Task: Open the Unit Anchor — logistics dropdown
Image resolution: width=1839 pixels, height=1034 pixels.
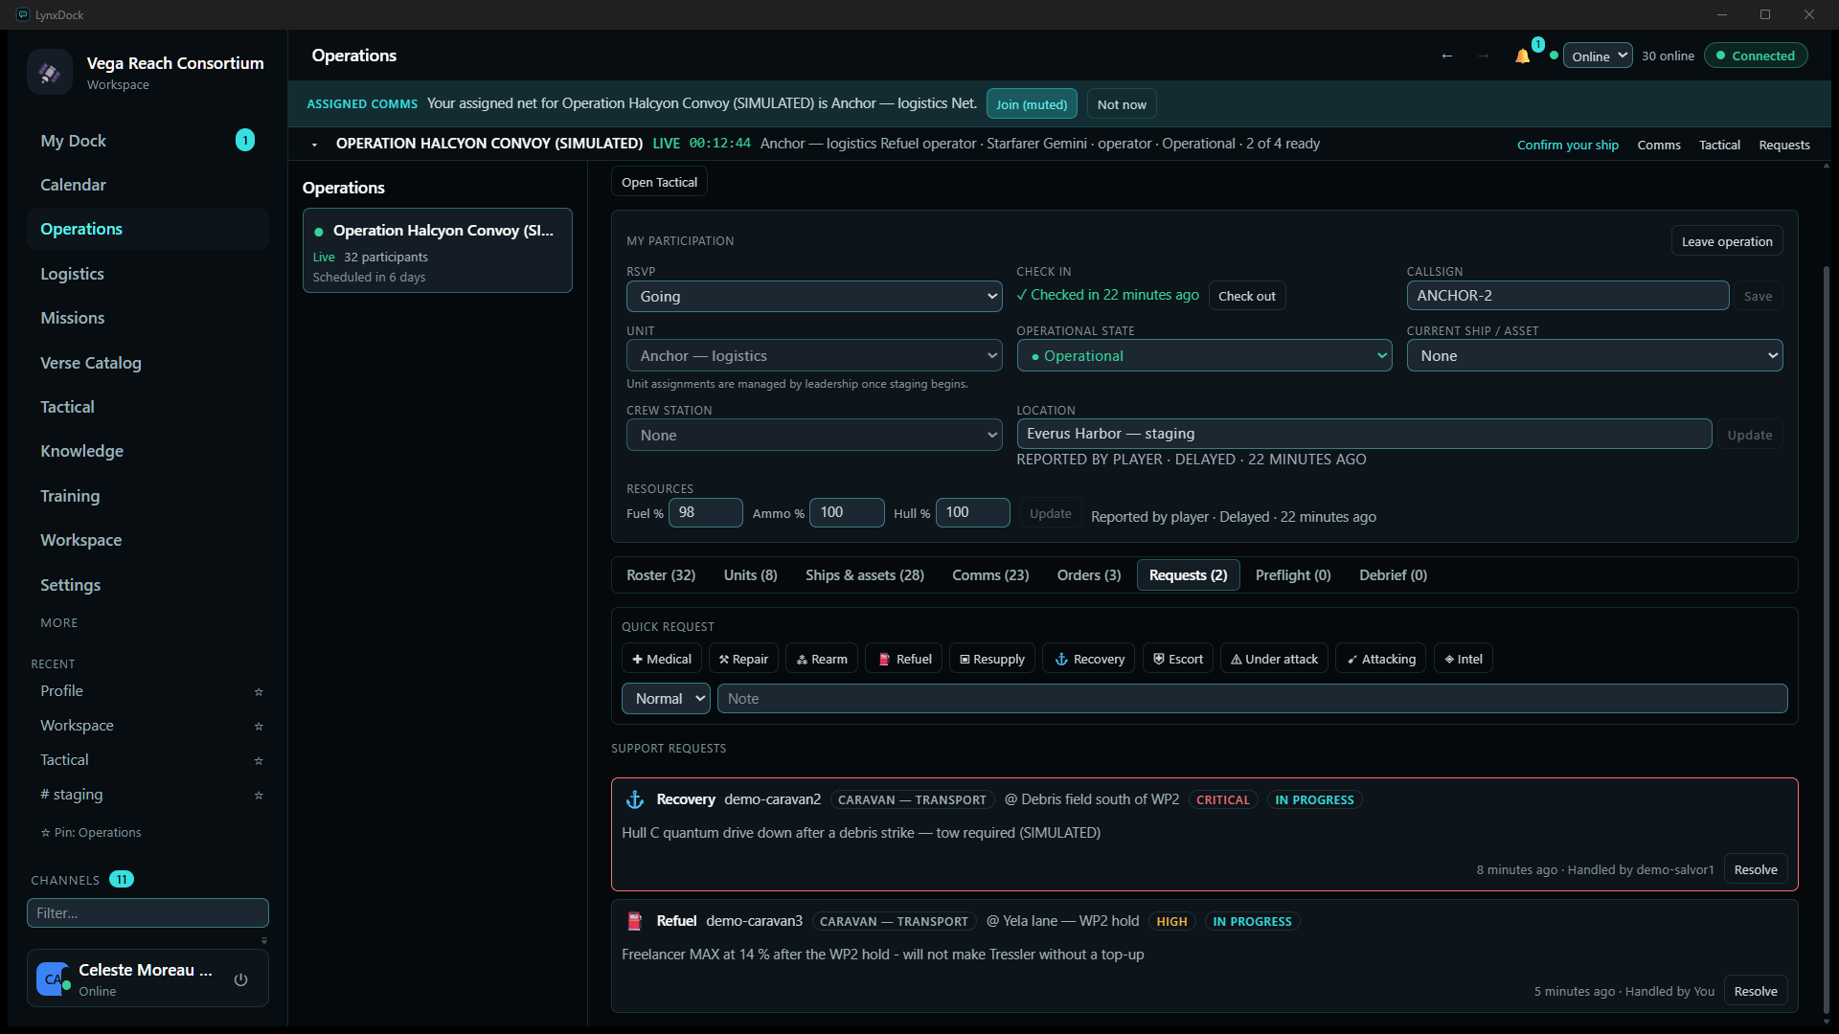Action: [814, 356]
